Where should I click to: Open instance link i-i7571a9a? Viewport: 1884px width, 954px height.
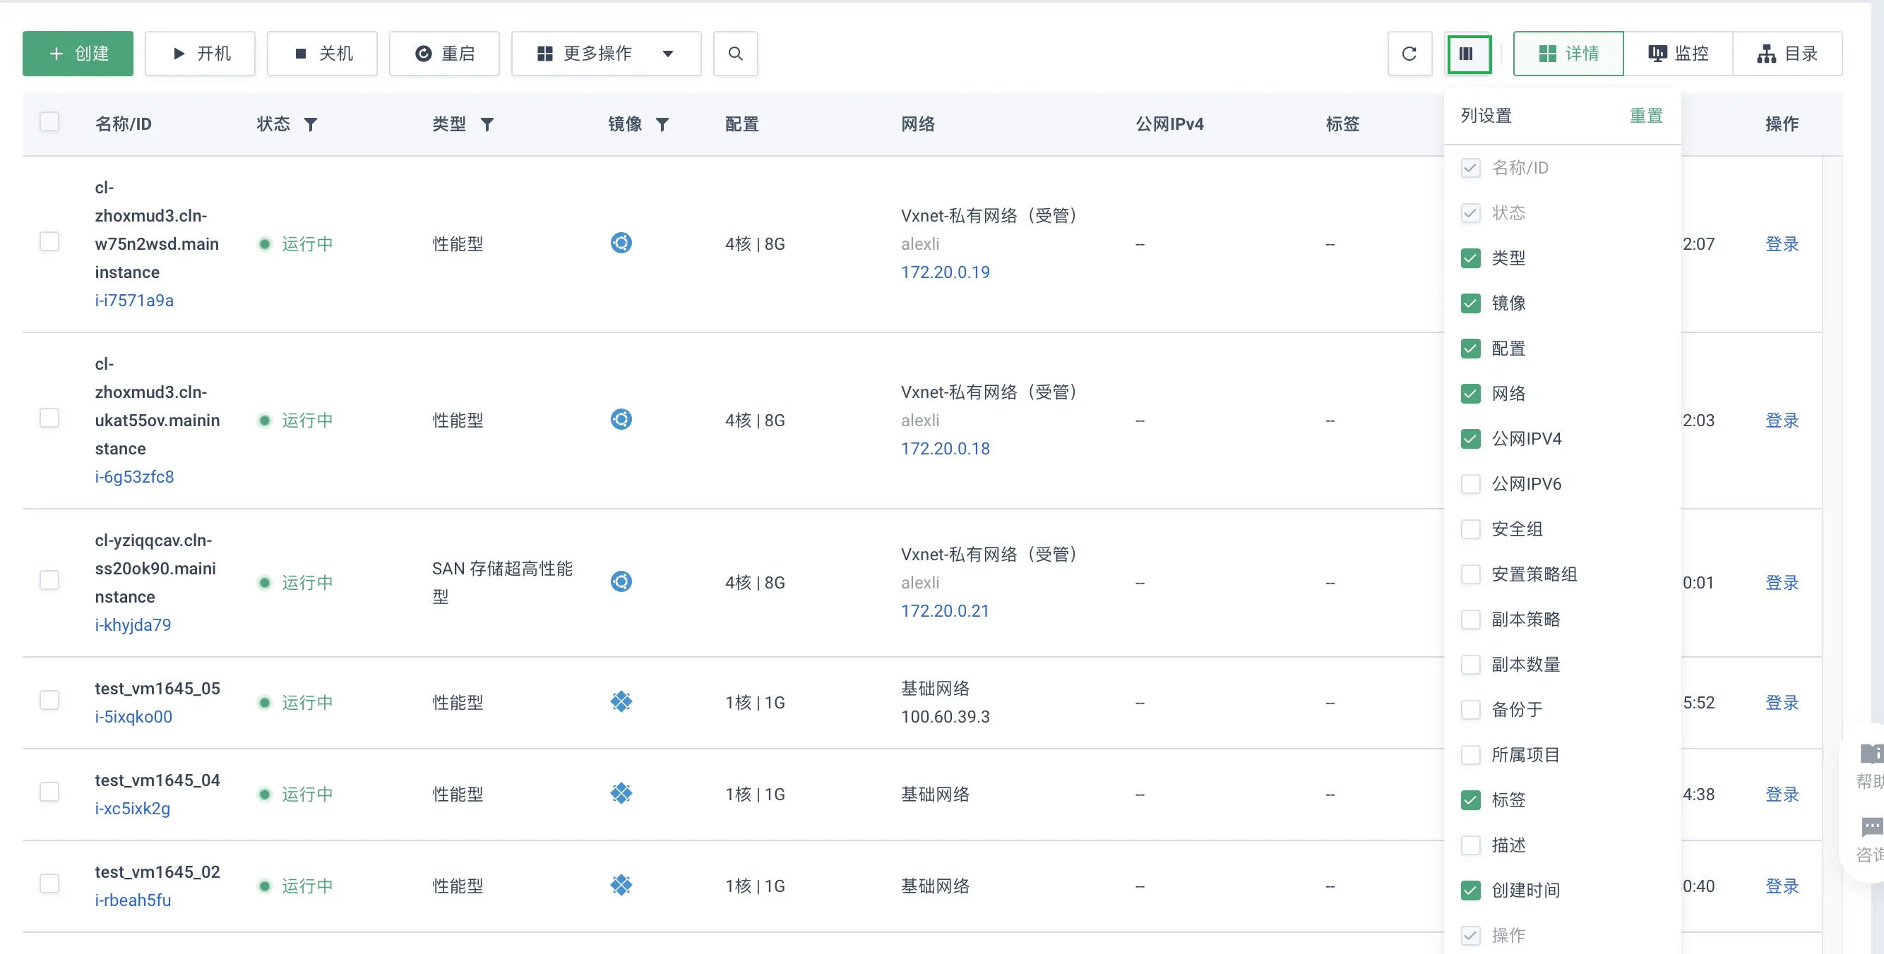click(135, 301)
